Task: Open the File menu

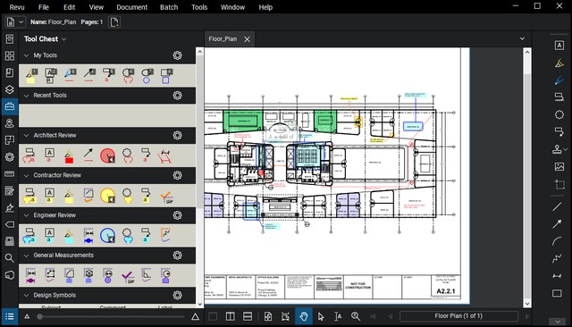Action: [x=44, y=7]
